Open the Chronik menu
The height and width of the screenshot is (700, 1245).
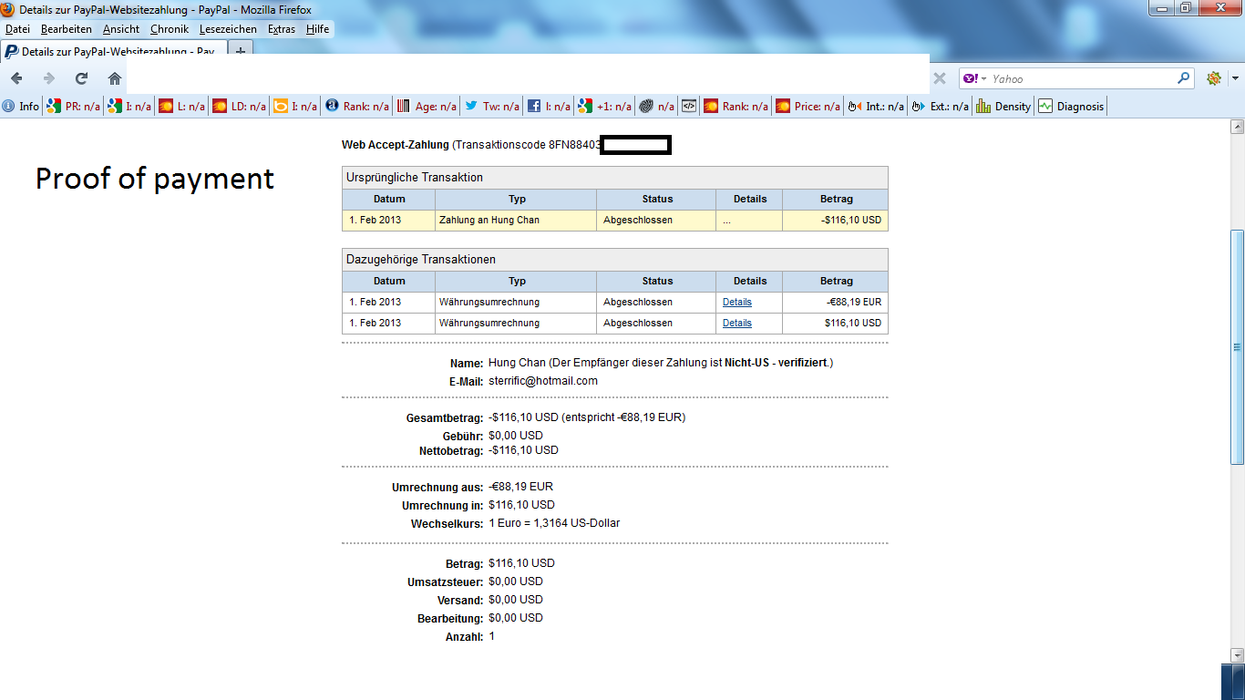(x=170, y=29)
